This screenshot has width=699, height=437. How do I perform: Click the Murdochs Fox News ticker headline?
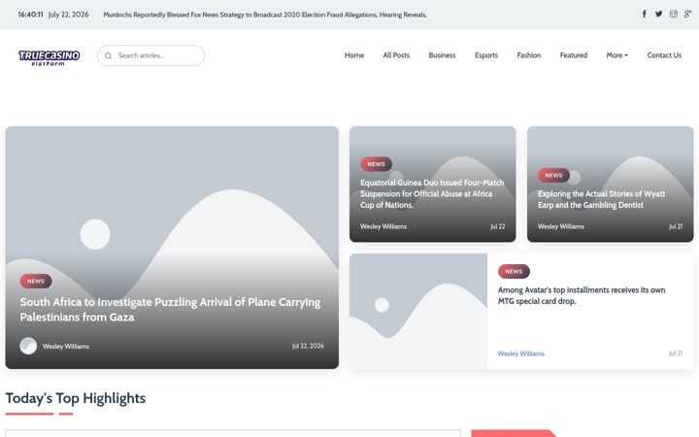265,15
